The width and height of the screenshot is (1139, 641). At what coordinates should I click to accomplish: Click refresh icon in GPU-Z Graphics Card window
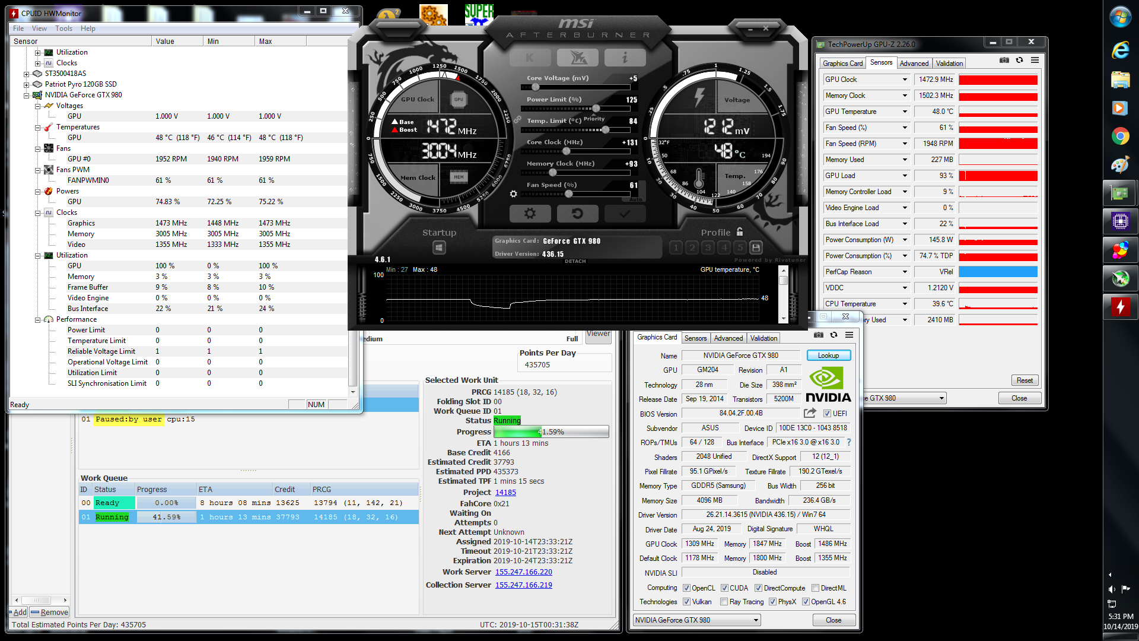click(x=833, y=335)
